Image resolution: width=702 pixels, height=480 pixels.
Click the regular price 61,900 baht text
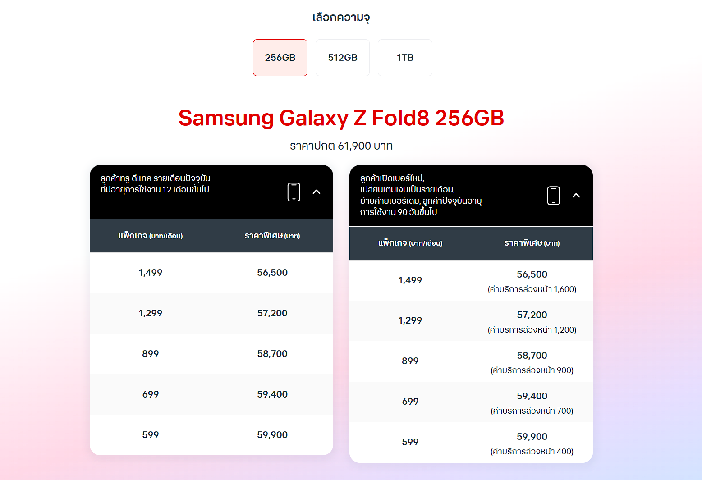point(341,146)
